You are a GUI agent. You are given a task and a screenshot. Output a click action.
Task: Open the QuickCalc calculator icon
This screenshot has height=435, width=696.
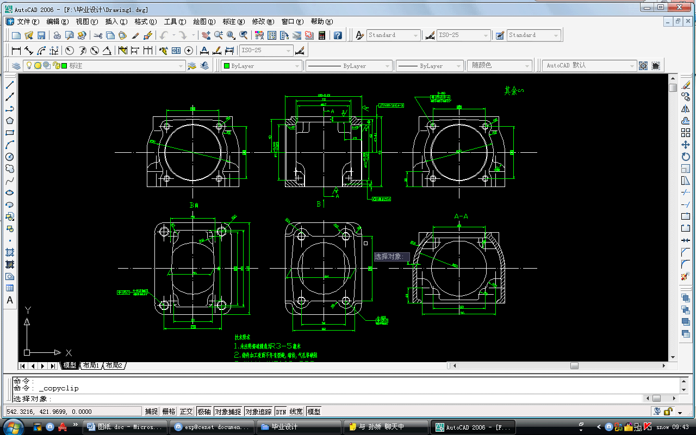[322, 35]
